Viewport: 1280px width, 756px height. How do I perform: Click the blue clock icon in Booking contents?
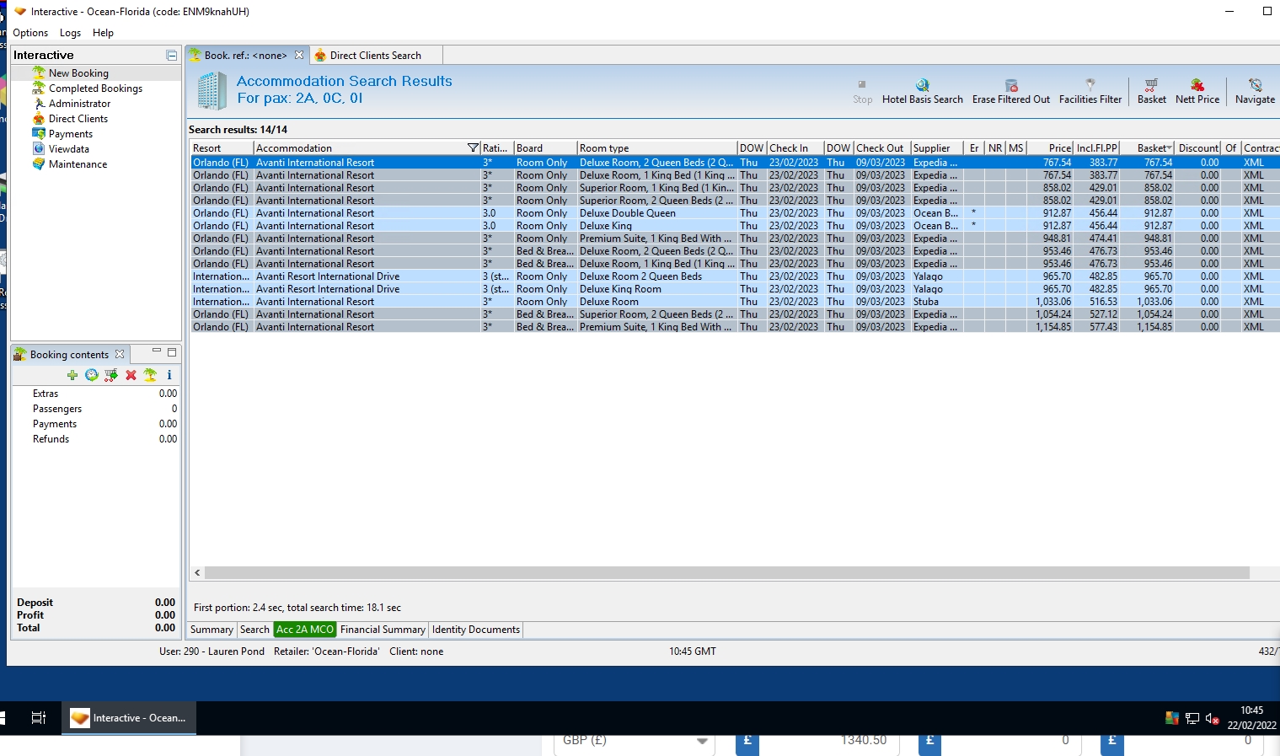92,375
